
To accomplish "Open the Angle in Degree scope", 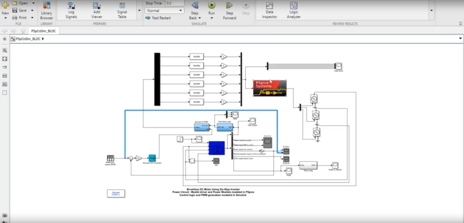I will click(x=335, y=166).
